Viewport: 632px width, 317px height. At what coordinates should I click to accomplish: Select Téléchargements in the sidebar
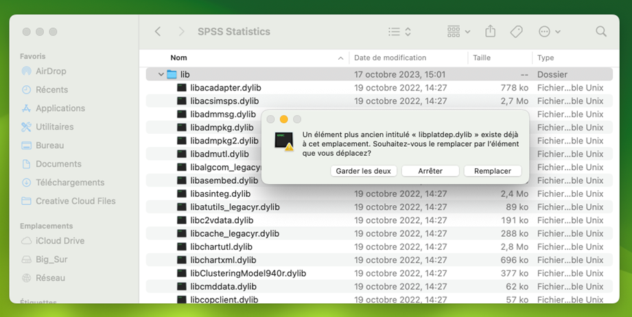pos(70,183)
